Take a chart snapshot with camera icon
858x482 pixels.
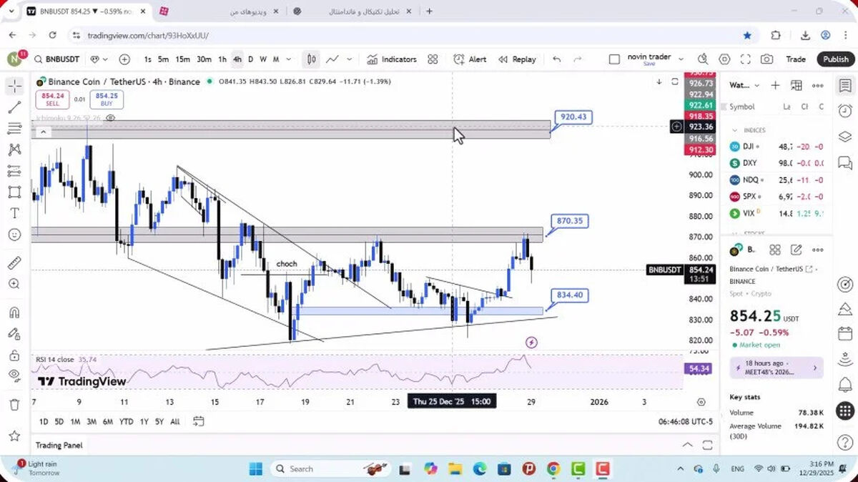[766, 59]
